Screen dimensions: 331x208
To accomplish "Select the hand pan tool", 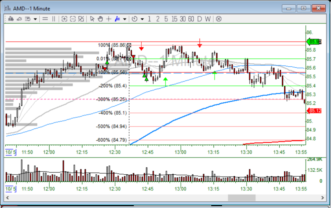I will [100, 19].
